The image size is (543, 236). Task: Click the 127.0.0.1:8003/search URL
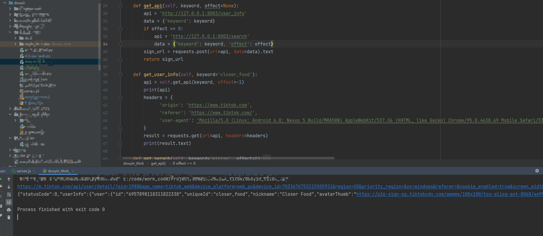coord(210,36)
